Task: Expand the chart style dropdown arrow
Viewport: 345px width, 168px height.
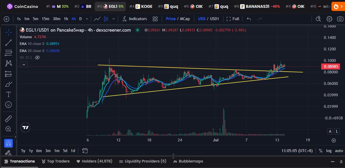Action: tap(114, 19)
